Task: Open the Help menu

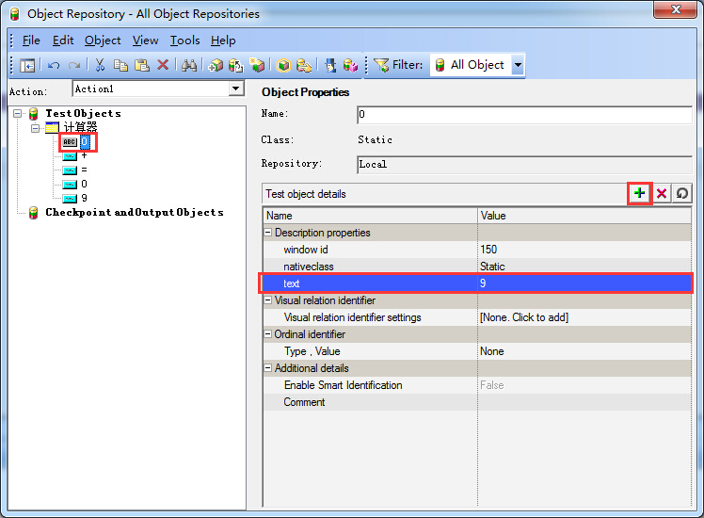Action: coord(223,40)
